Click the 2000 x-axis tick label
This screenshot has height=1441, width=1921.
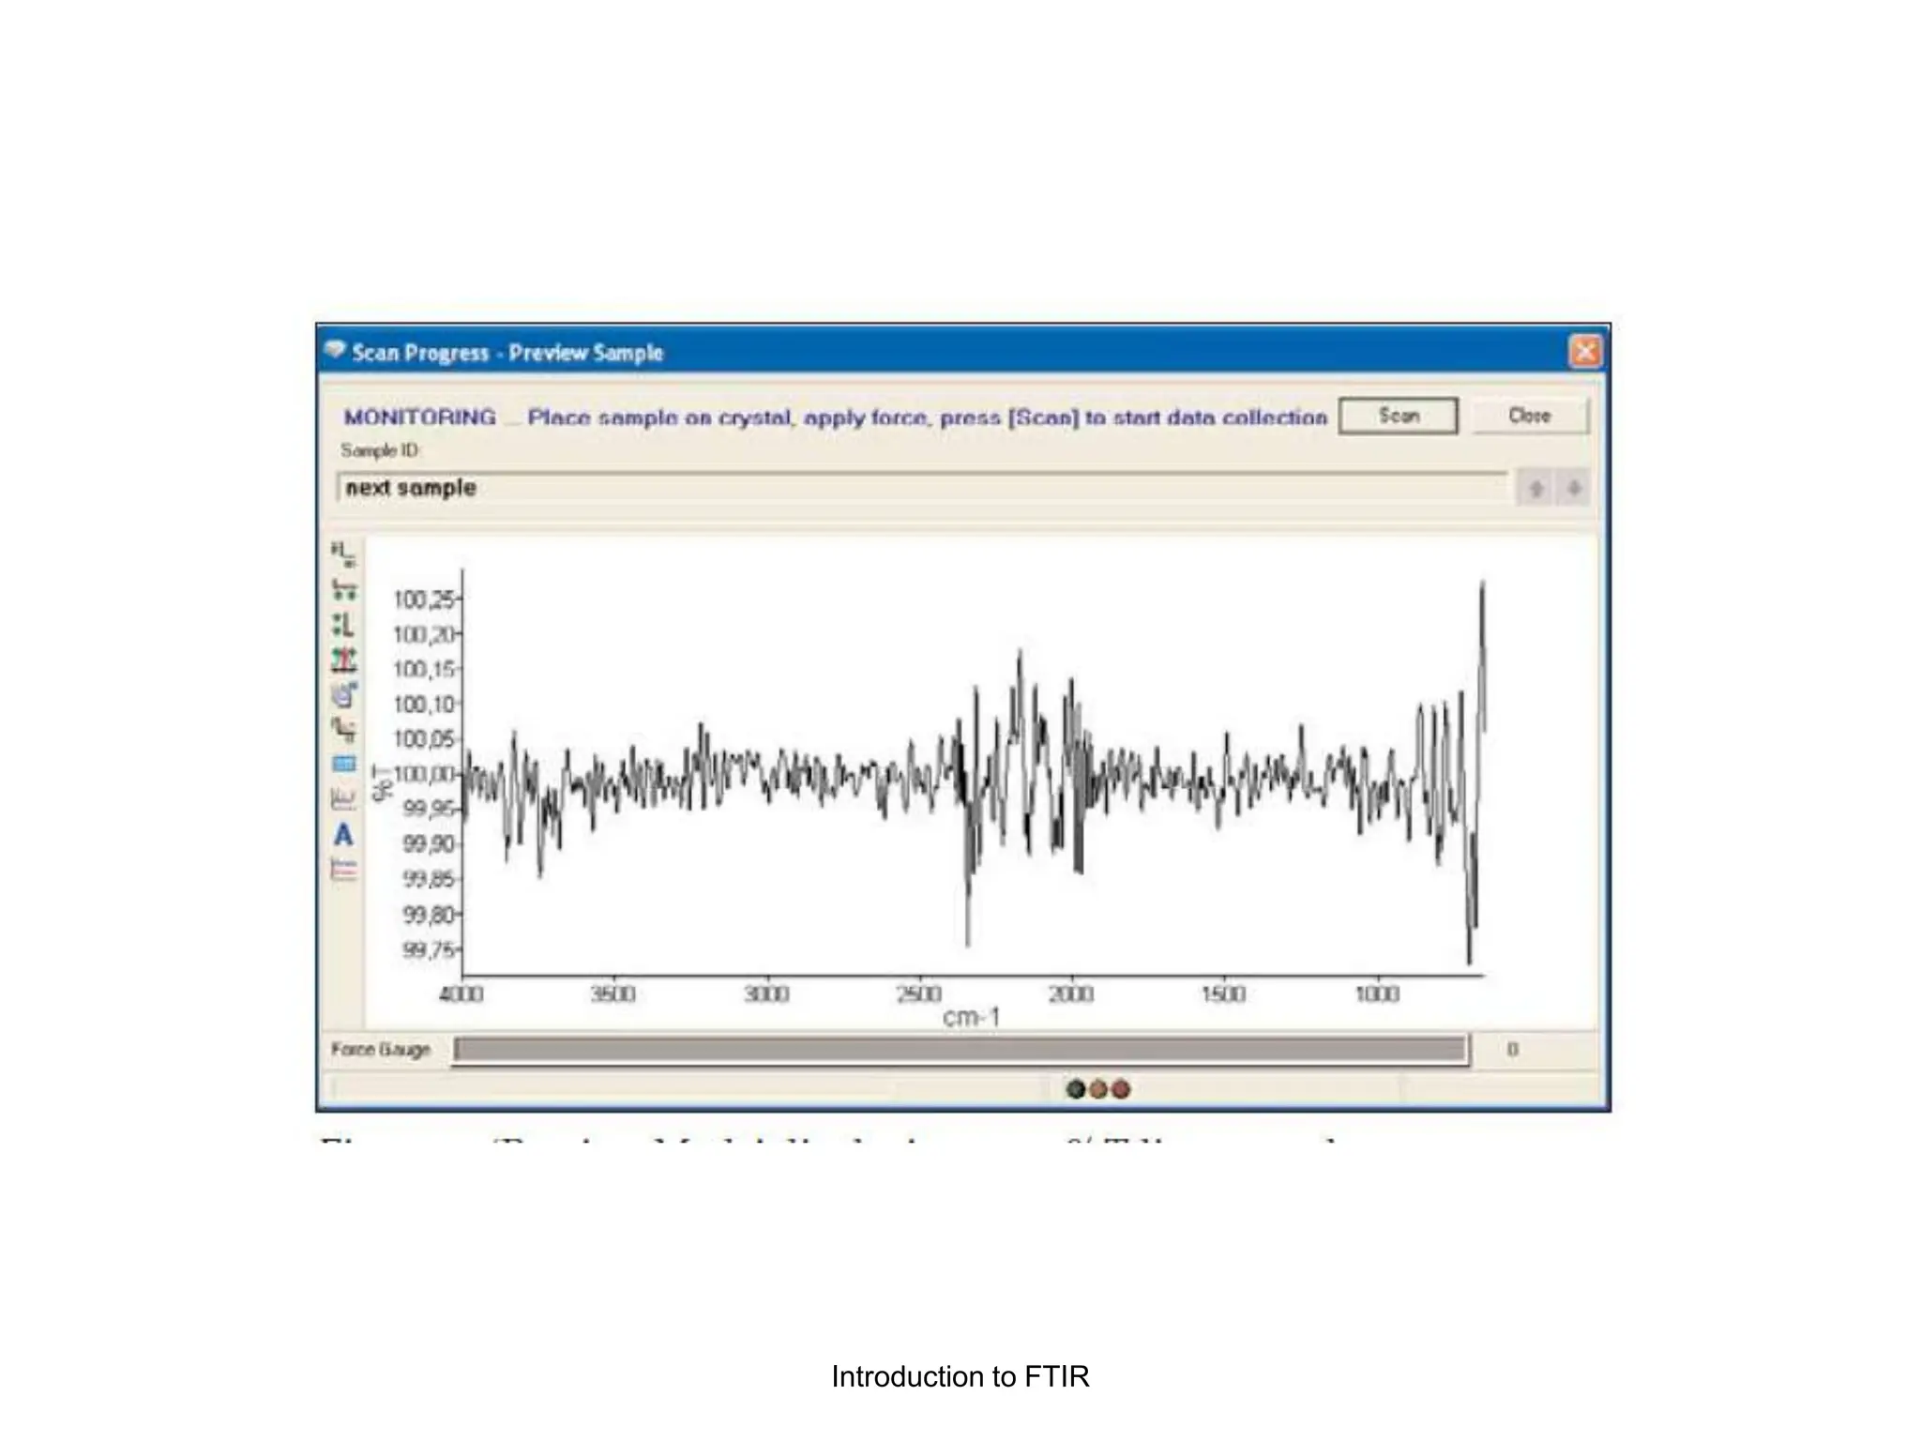point(1071,994)
